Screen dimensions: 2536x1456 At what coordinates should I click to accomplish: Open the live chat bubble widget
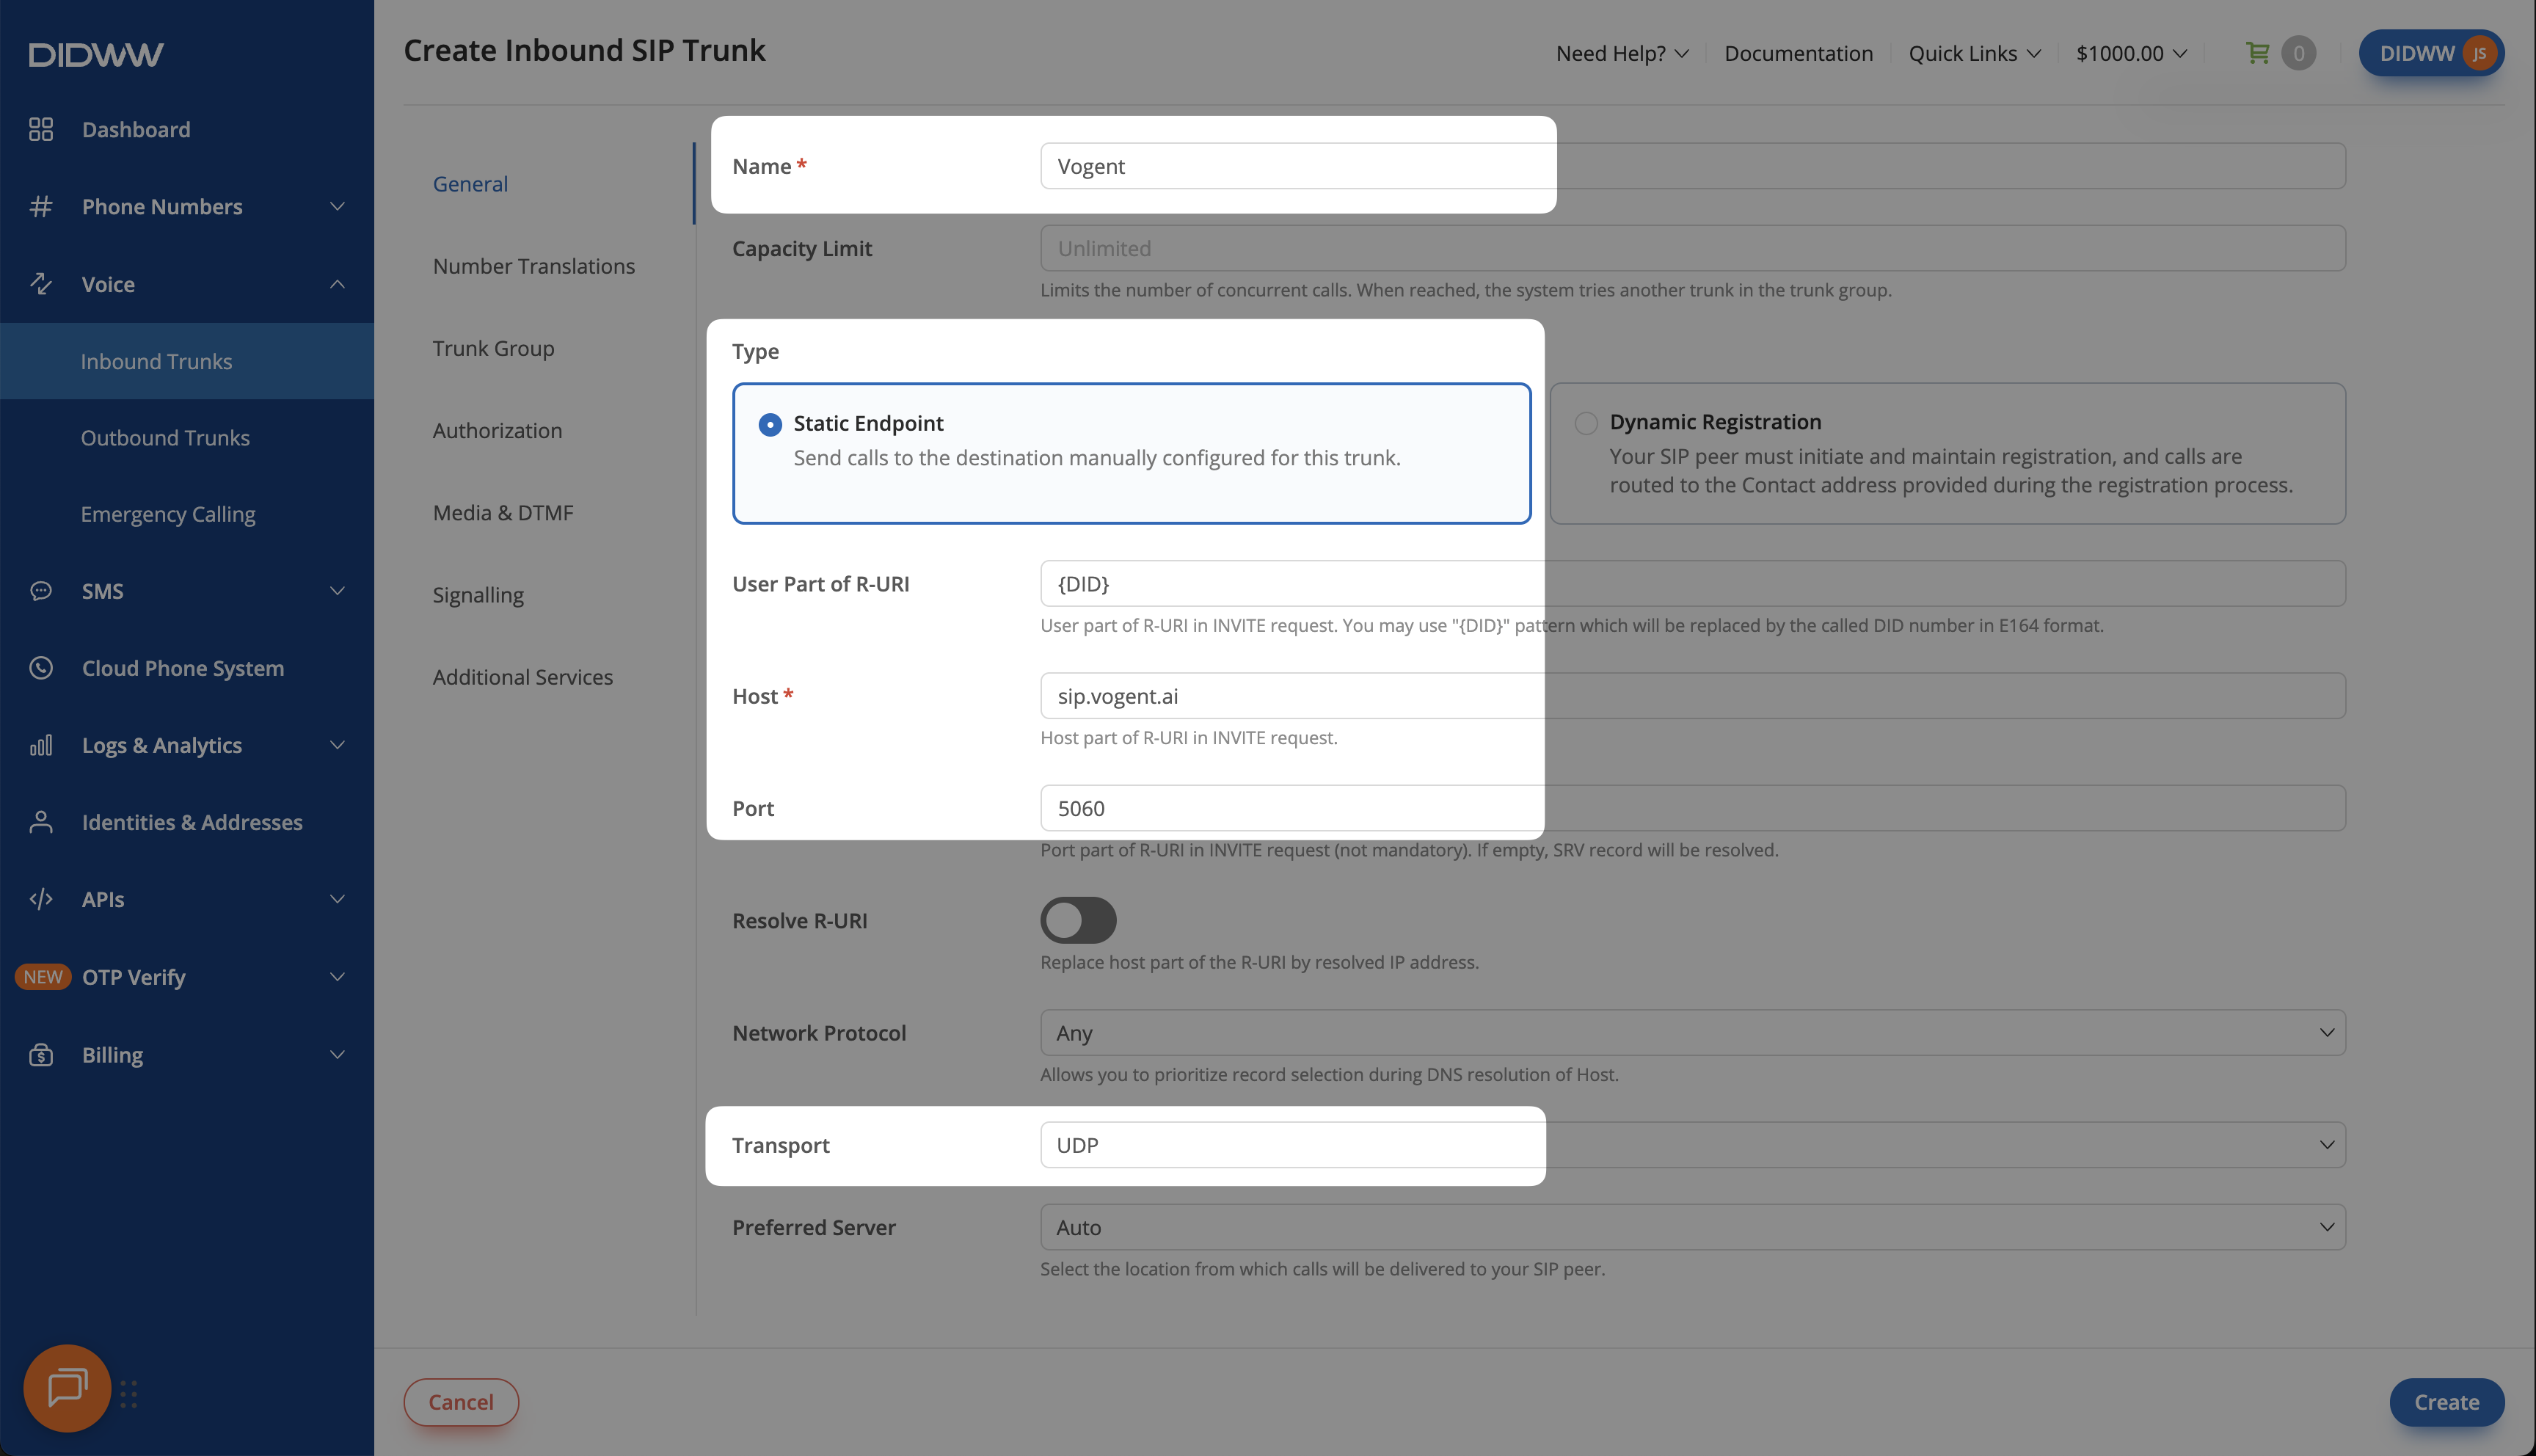tap(67, 1388)
